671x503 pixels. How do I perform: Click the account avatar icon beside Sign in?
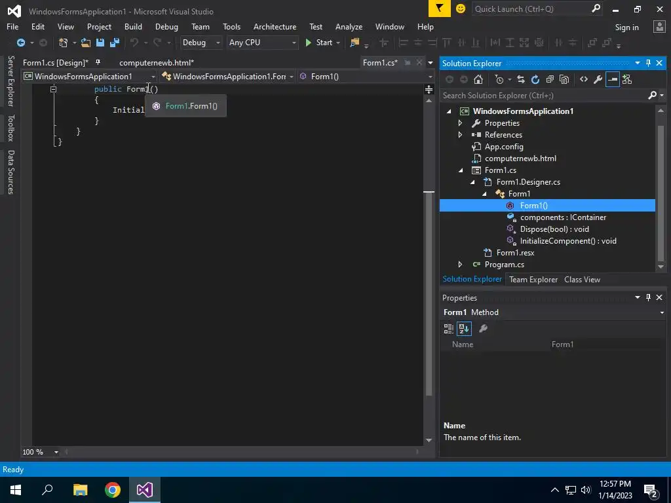(659, 26)
